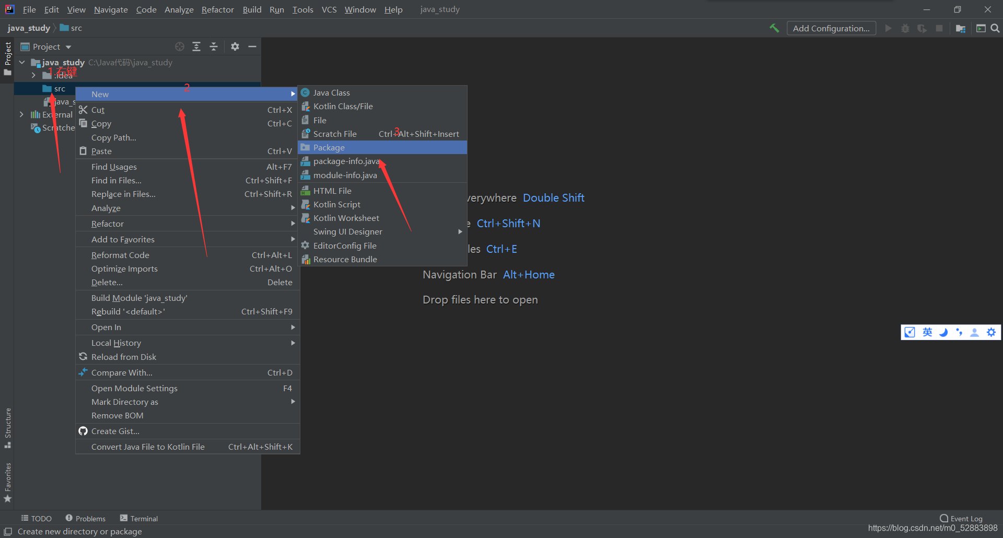Click the Java Class icon in submenu

pos(306,92)
